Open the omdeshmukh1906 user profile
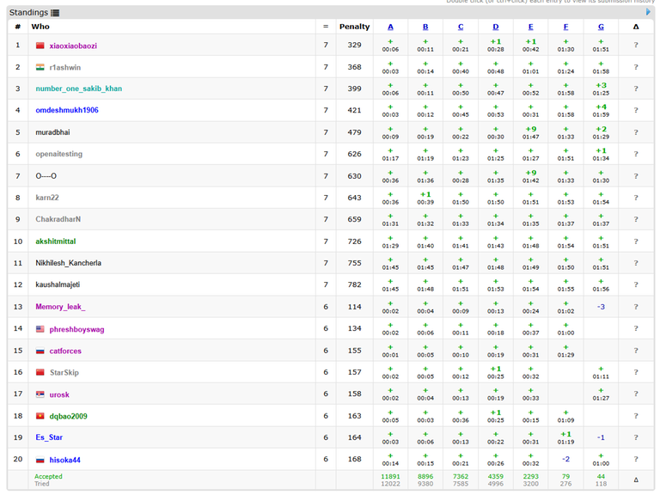The image size is (660, 495). 67,110
